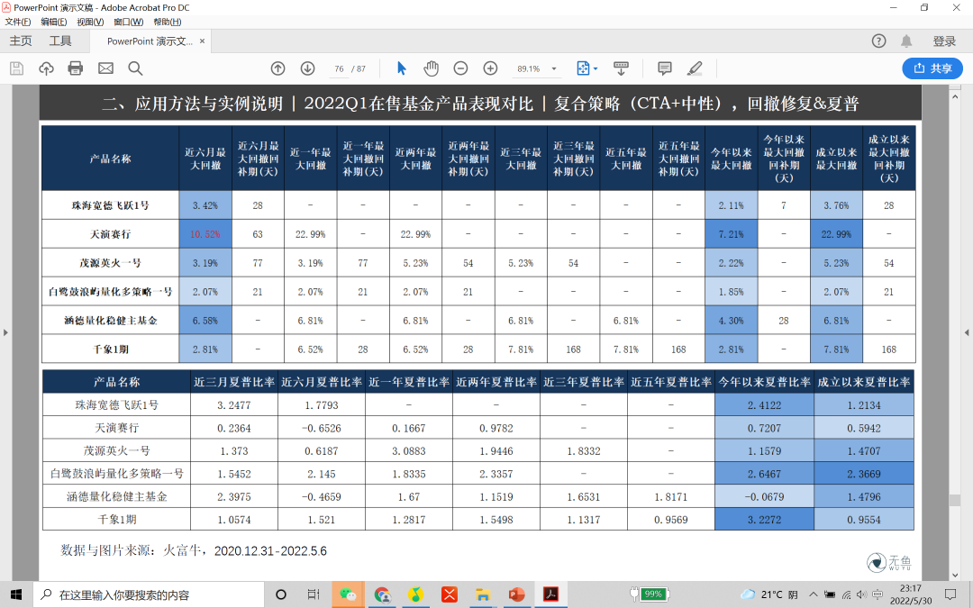This screenshot has height=608, width=973.
Task: Click the 共享 share button
Action: point(932,68)
